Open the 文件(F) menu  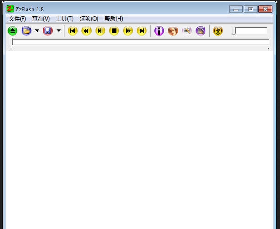17,19
